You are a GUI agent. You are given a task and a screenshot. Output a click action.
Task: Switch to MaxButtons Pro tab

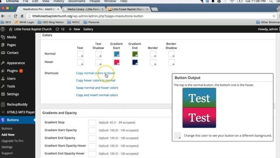pos(39,9)
